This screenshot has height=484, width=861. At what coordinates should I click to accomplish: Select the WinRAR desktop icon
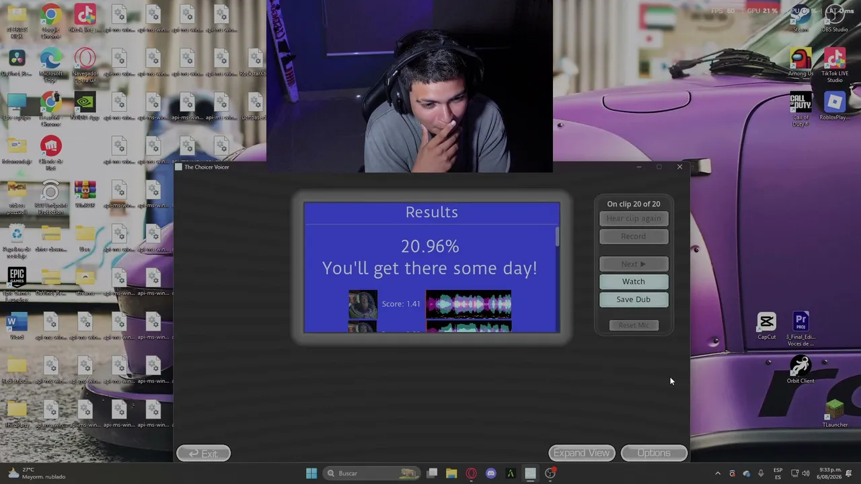click(x=85, y=195)
